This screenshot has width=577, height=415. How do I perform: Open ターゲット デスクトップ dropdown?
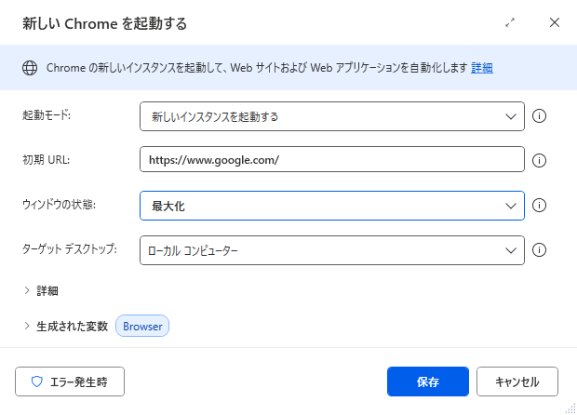[x=332, y=250]
